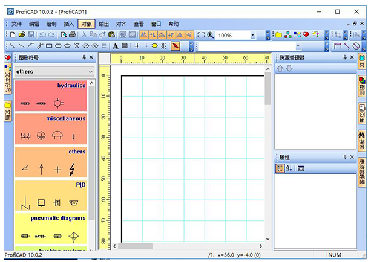The width and height of the screenshot is (371, 262).
Task: Select the Rounded Rectangle drawing tool
Action: point(58,46)
